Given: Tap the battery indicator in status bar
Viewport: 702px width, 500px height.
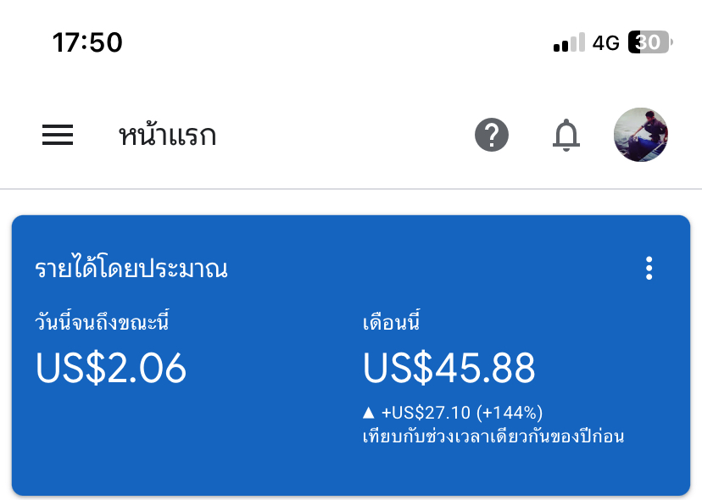Looking at the screenshot, I should pos(649,42).
